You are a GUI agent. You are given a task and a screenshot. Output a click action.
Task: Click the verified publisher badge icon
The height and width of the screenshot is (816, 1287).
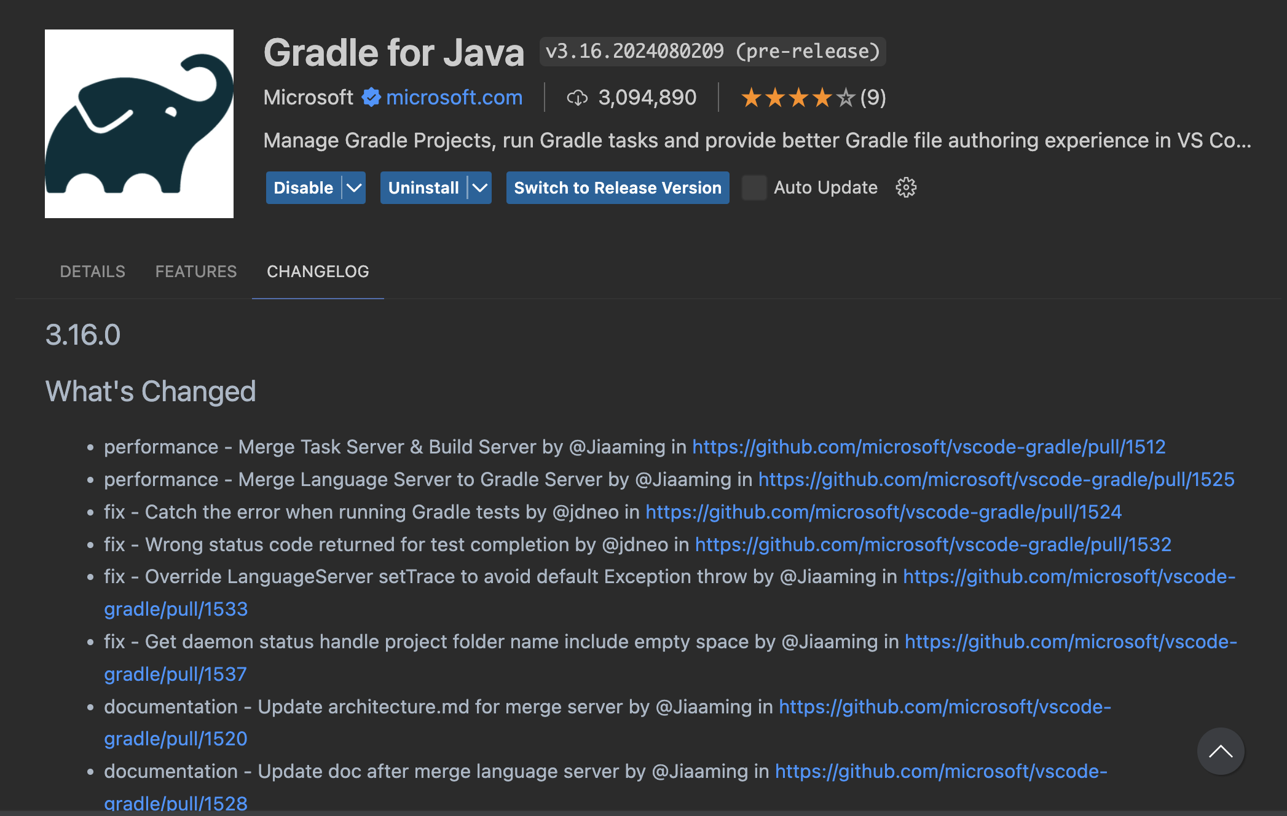click(371, 97)
